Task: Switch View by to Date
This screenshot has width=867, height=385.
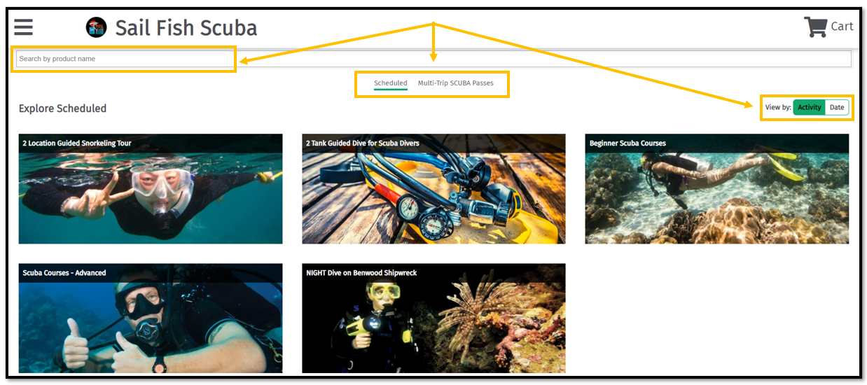Action: coord(837,107)
